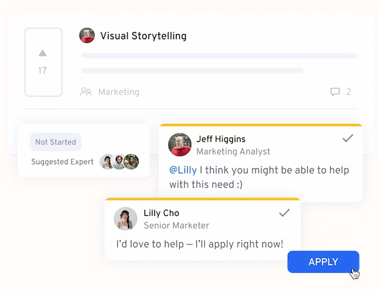Click the Marketing group icon

click(86, 92)
